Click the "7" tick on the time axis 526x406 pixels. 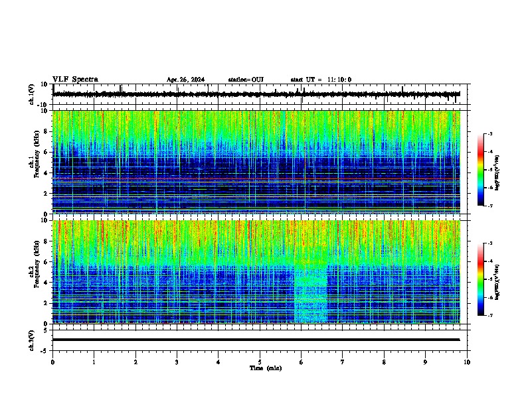coord(343,362)
